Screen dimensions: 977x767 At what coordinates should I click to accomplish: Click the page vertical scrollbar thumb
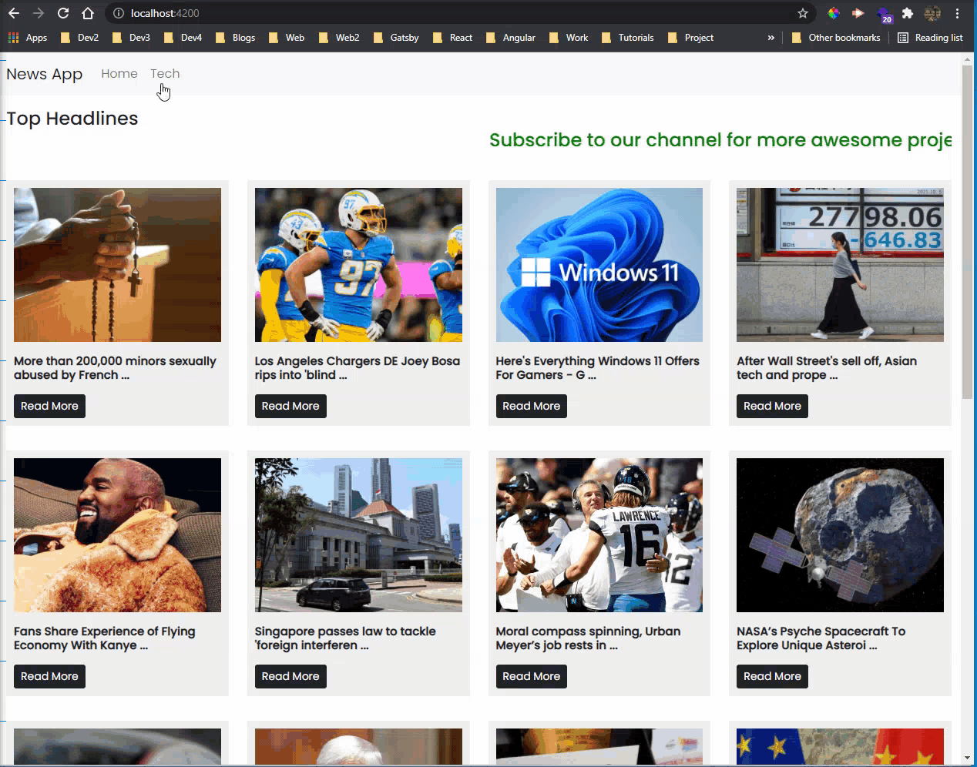968,231
